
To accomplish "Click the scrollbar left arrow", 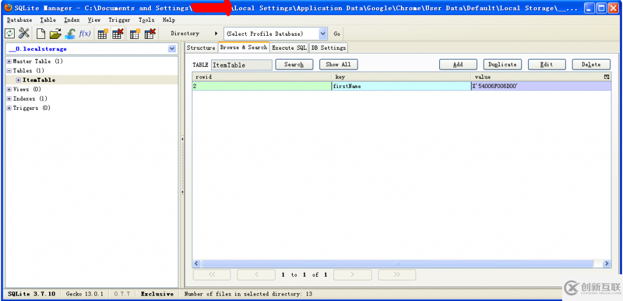I will pos(197,263).
